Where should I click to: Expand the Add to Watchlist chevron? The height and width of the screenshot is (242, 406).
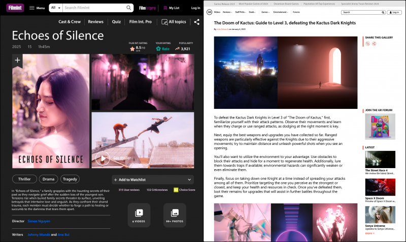tap(189, 180)
